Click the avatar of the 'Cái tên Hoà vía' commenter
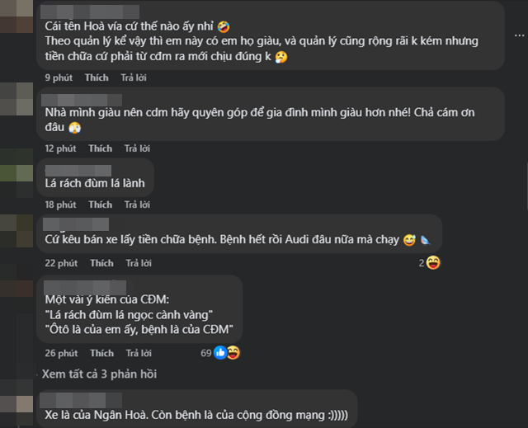 16,16
